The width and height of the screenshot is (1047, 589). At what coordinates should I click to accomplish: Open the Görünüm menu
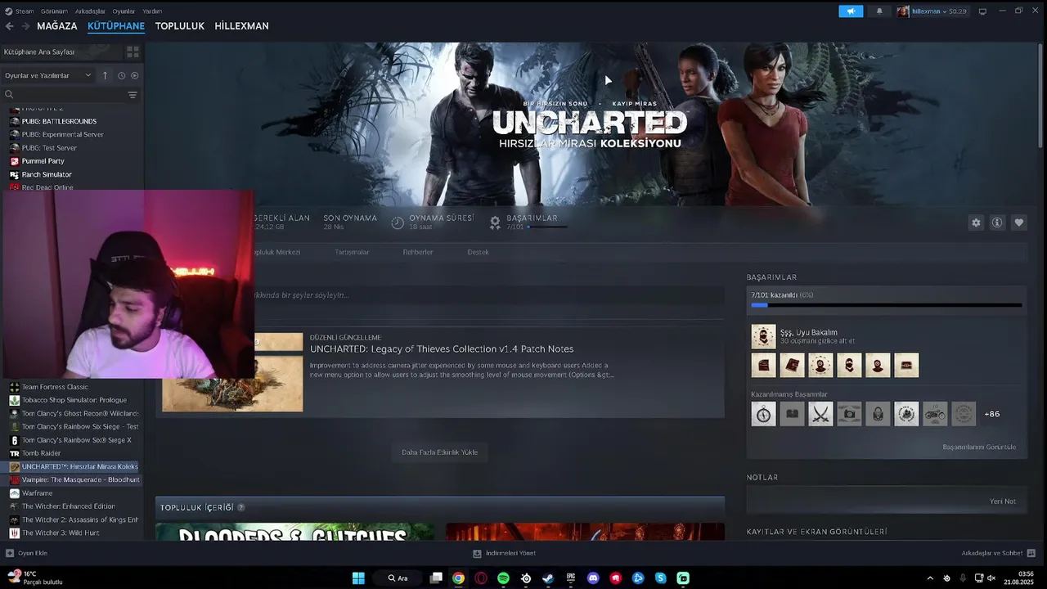[54, 11]
